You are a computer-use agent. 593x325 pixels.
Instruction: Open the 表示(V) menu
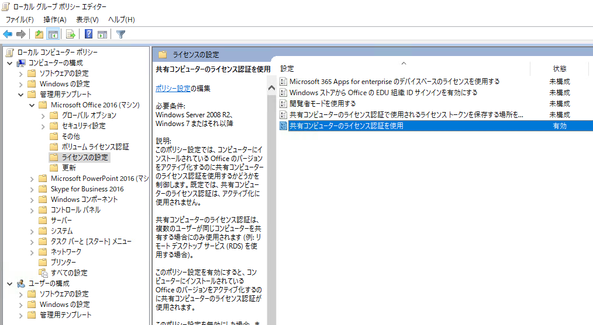click(x=87, y=20)
